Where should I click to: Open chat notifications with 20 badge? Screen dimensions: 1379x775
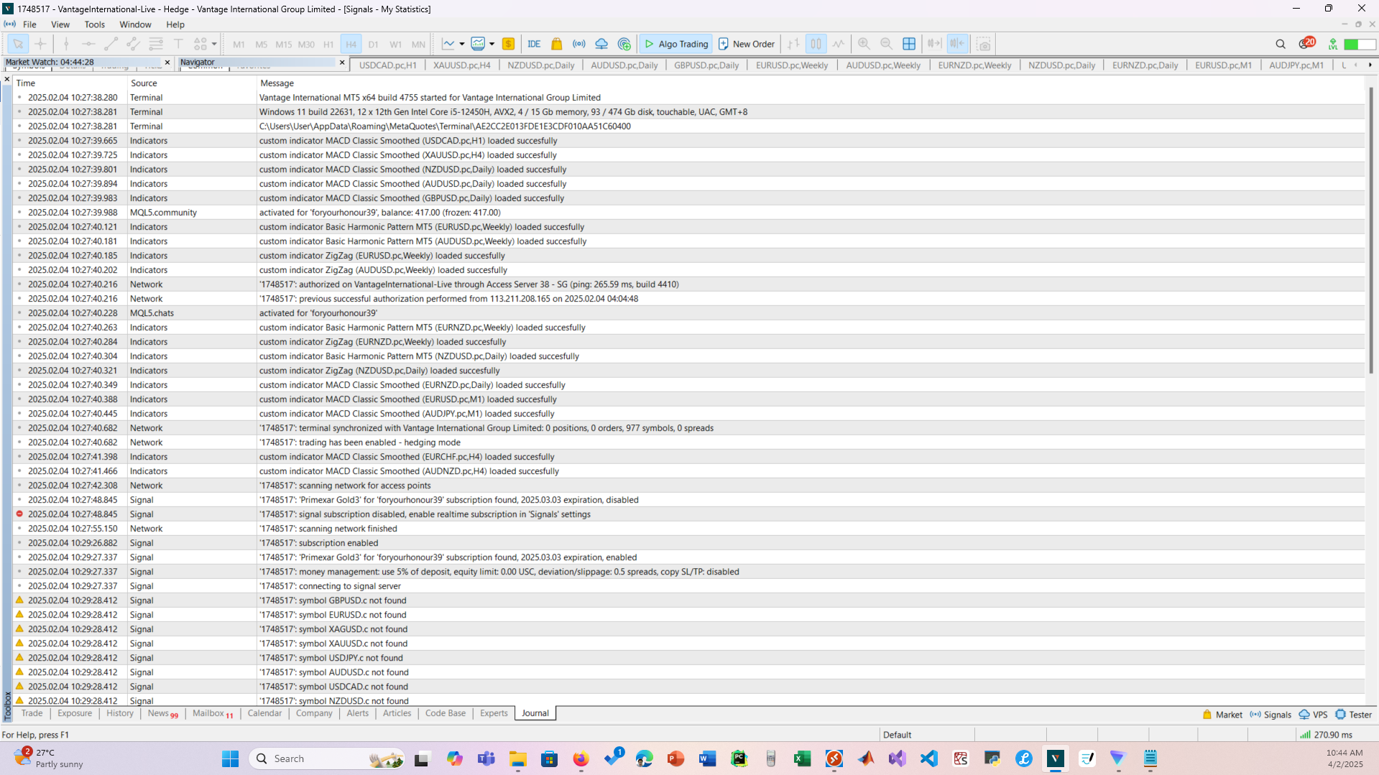1306,43
